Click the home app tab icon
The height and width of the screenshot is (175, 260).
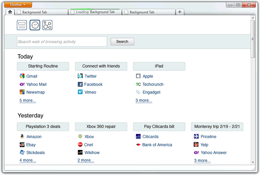(10, 12)
